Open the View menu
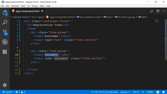The image size is (167, 94). [x=23, y=6]
